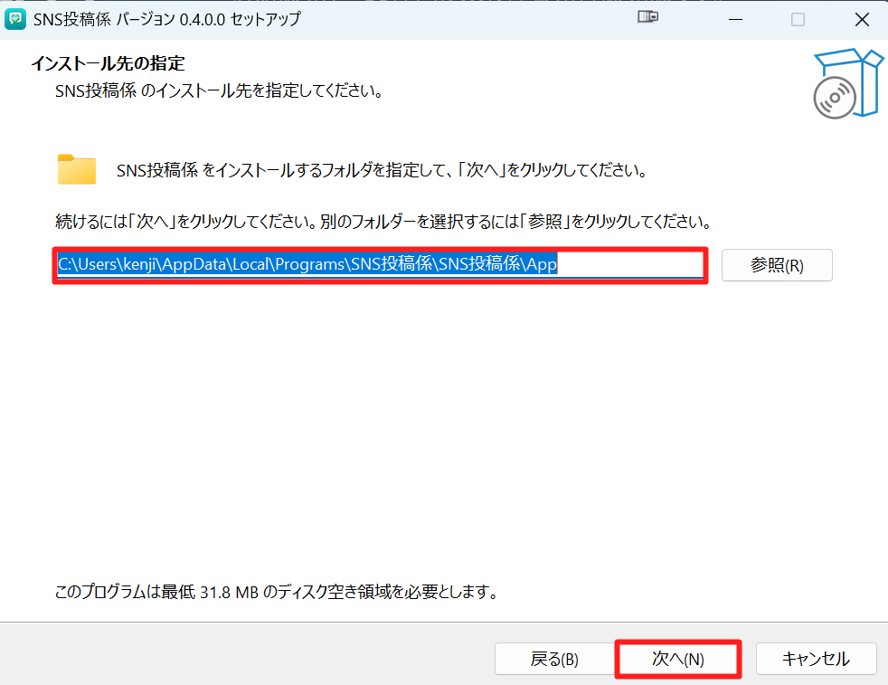This screenshot has height=685, width=888.
Task: Click the text SNS投稿係 のインストール先を指定してください
Action: pyautogui.click(x=220, y=90)
